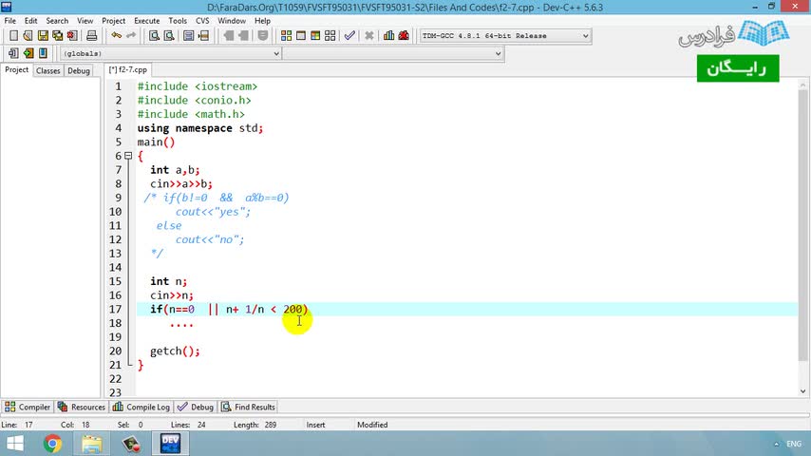Switch to the Debug sidebar tab

(79, 71)
